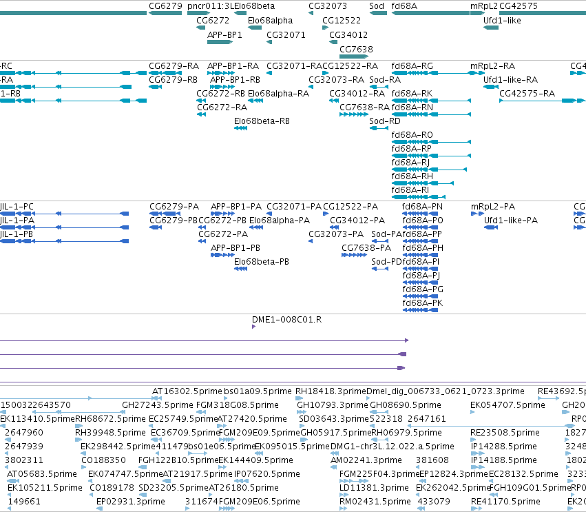The image size is (586, 512).
Task: Select transcript APP-BP1-RB
Action: (x=222, y=87)
